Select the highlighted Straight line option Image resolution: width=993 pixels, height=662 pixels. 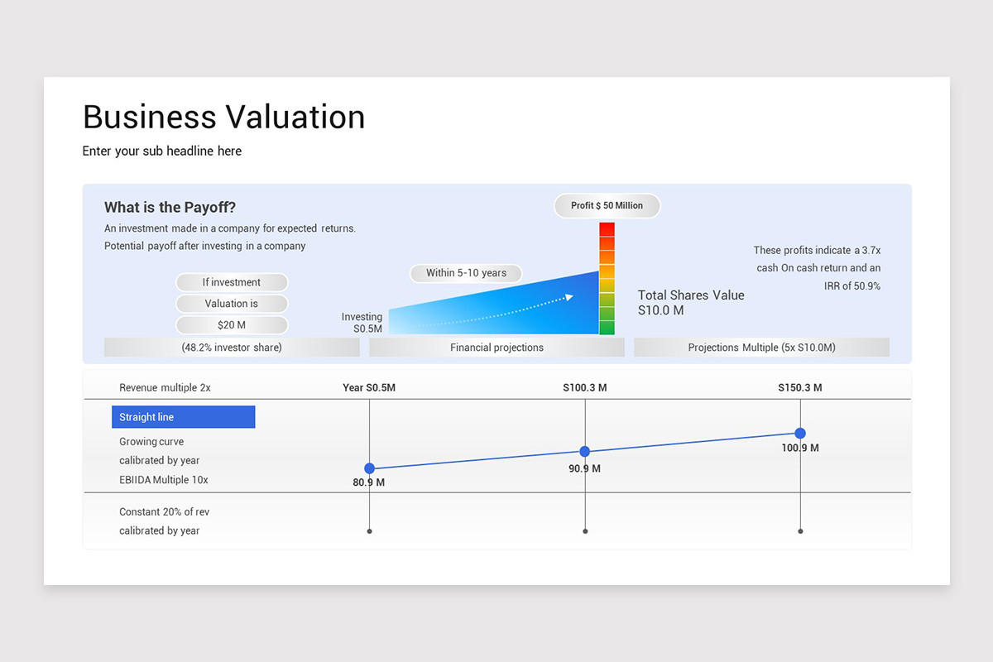coord(183,416)
